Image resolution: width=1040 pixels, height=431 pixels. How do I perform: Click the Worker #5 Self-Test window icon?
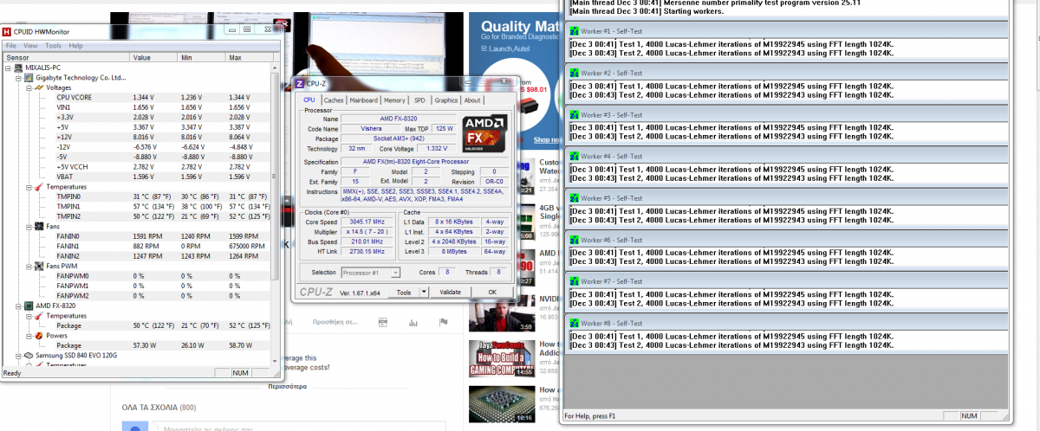[x=573, y=198]
